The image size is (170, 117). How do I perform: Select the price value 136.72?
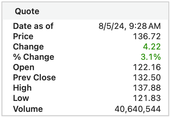click(147, 36)
